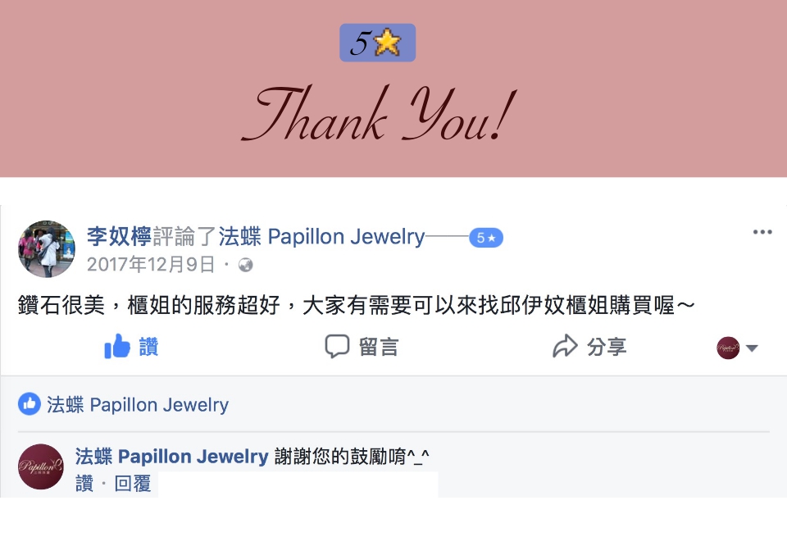Click the like reaction icon beside 法蝶 Papillon Jewelry
Image resolution: width=787 pixels, height=537 pixels.
[x=30, y=404]
